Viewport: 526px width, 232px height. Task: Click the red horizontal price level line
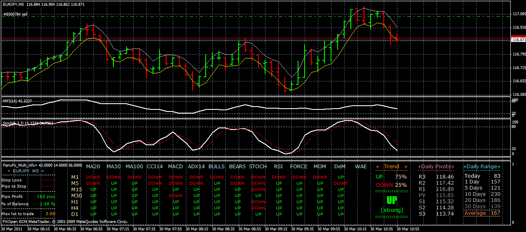point(256,38)
